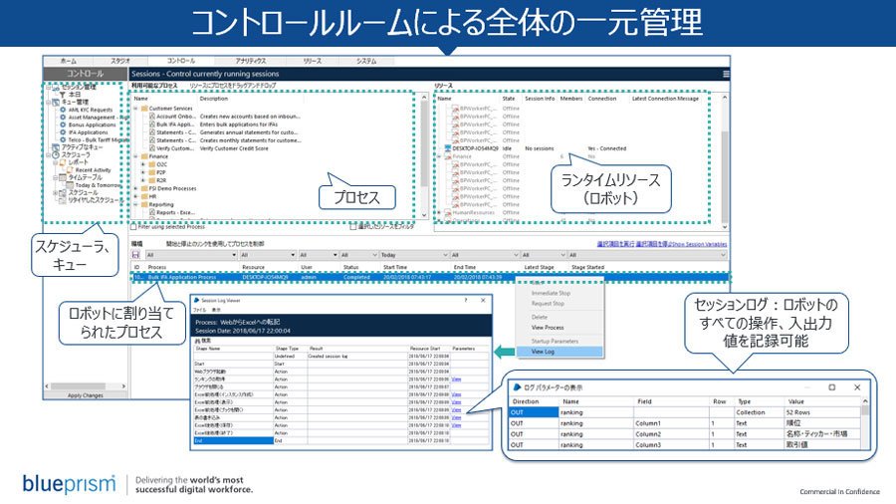The width and height of the screenshot is (896, 504).
Task: Select the Statements - C... annual statements row
Action: point(227,132)
